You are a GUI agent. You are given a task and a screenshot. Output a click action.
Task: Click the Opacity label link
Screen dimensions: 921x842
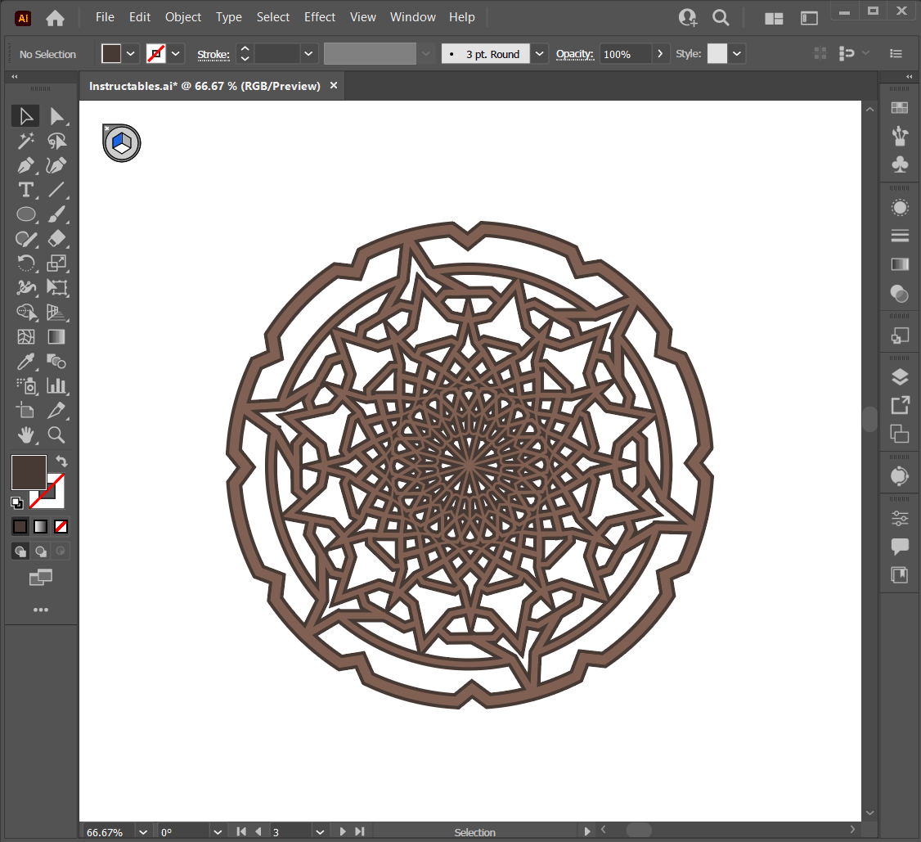point(574,54)
